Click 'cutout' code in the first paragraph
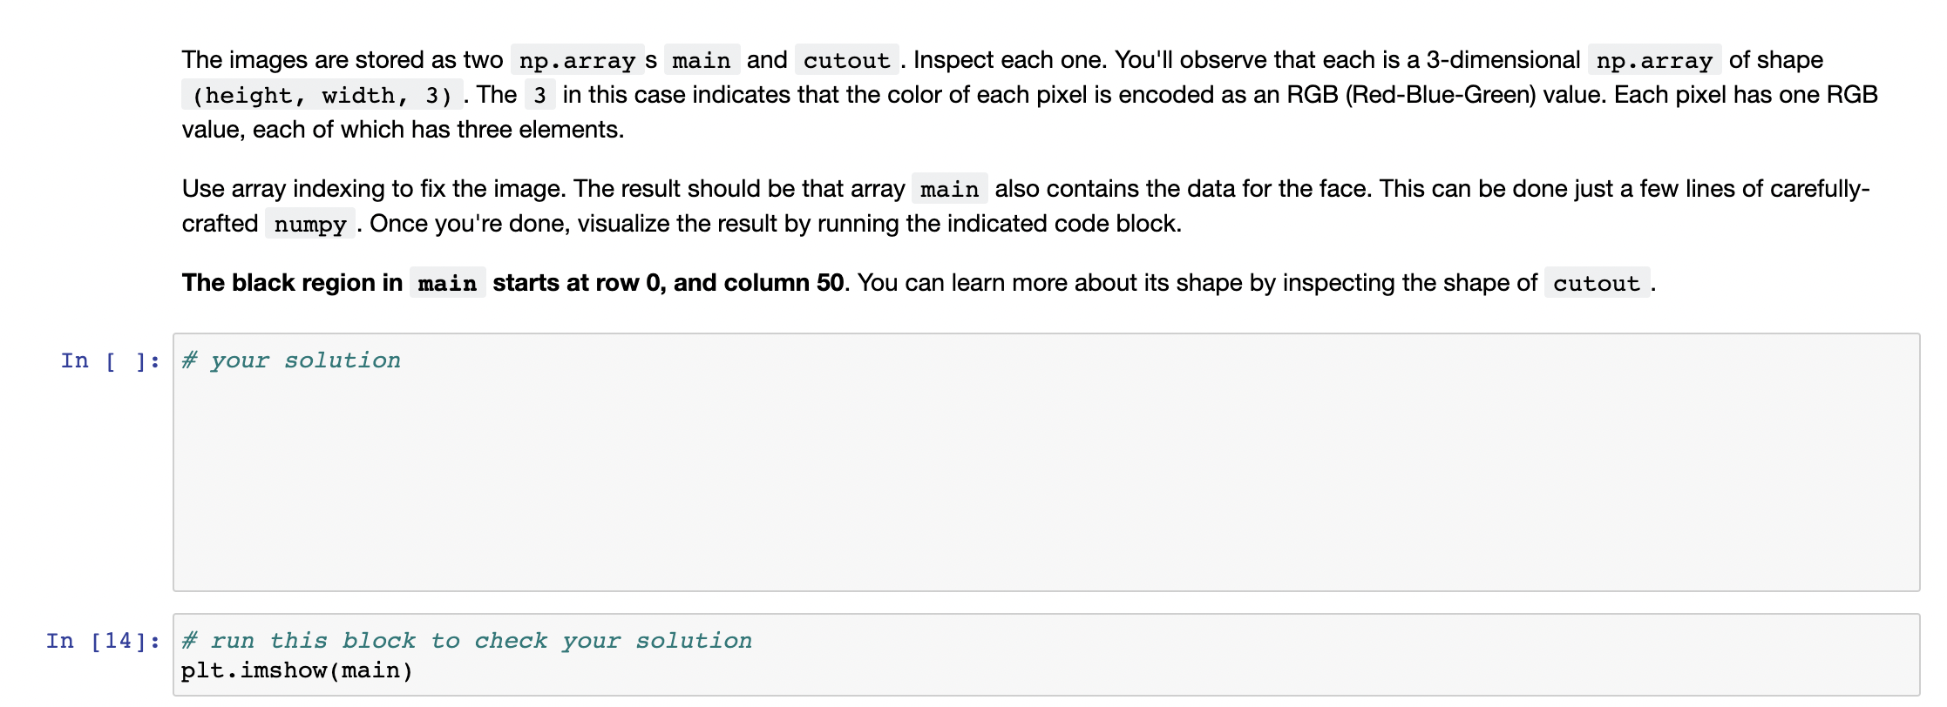The height and width of the screenshot is (707, 1947). [846, 60]
